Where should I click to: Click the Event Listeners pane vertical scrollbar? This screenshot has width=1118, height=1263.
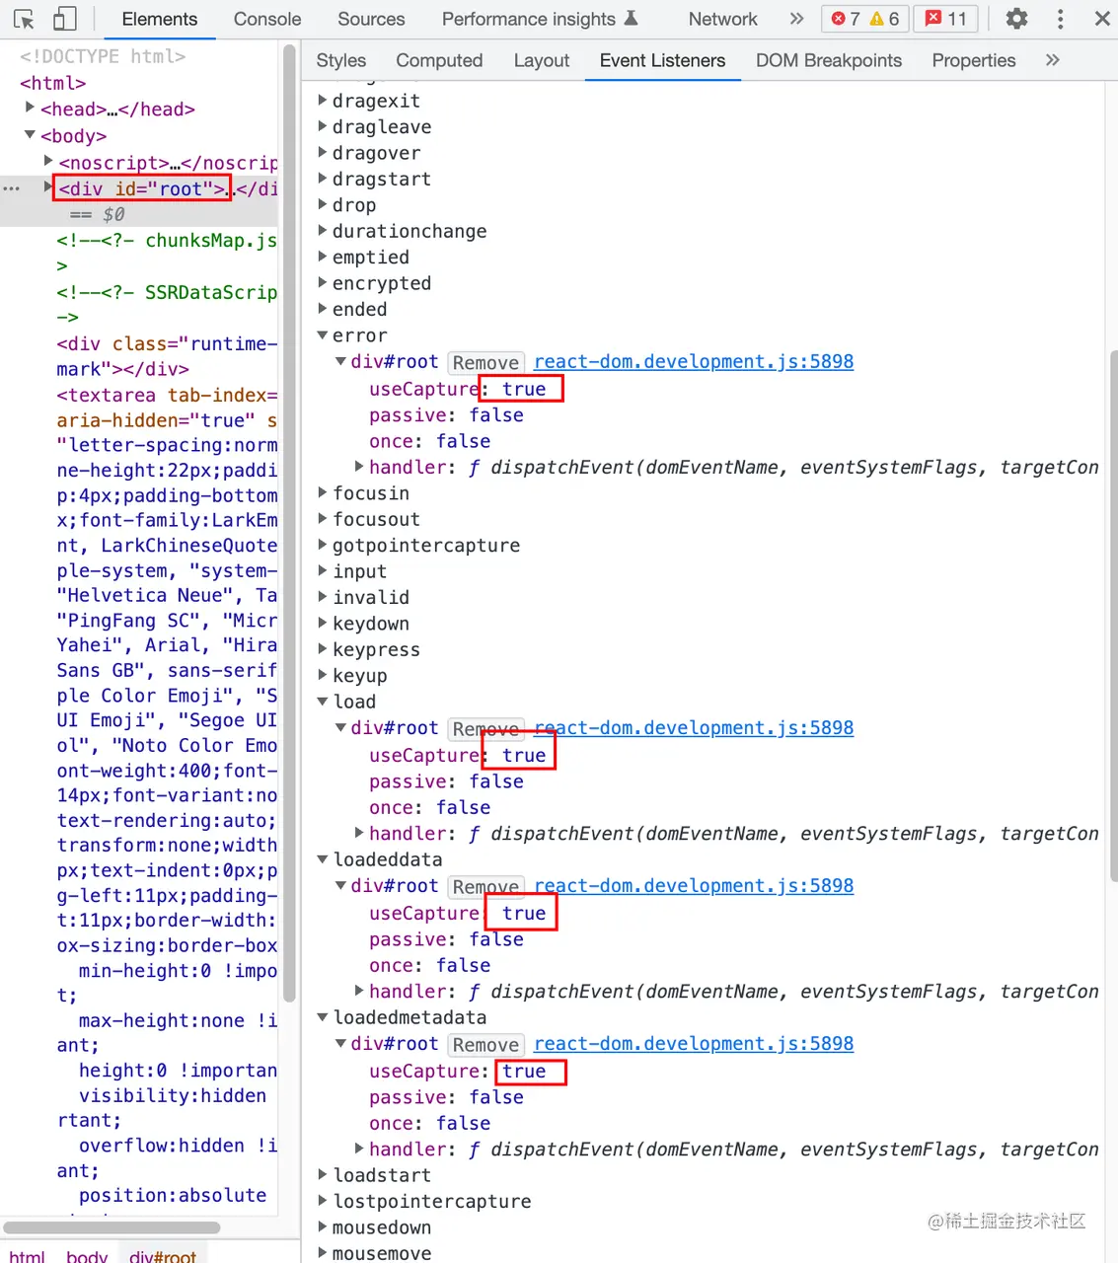(x=1113, y=615)
